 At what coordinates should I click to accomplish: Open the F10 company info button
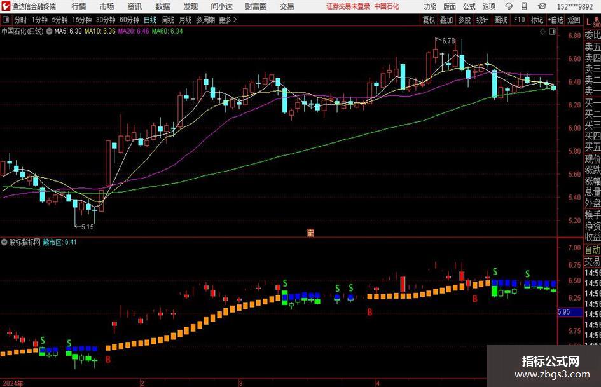pos(519,20)
